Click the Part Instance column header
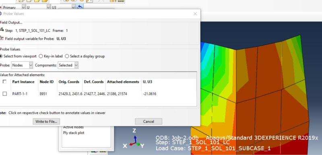Viewport: 322px width, 155px height. [x=23, y=82]
